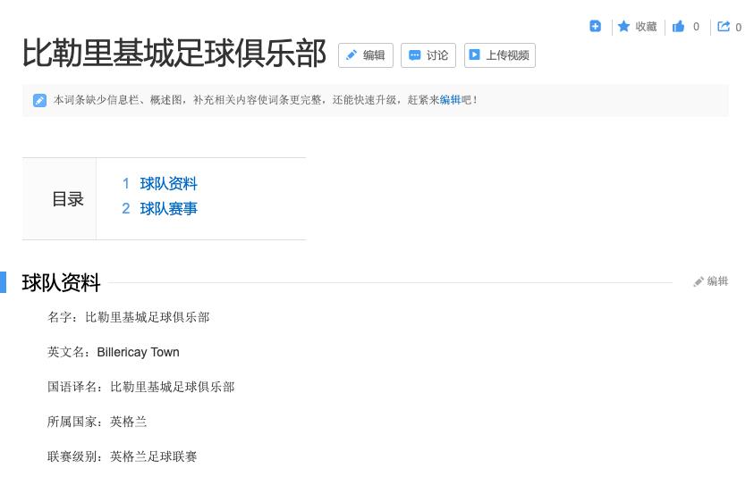Click the text 英文名：Billericay Town
Viewport: 754px width, 477px height.
114,352
